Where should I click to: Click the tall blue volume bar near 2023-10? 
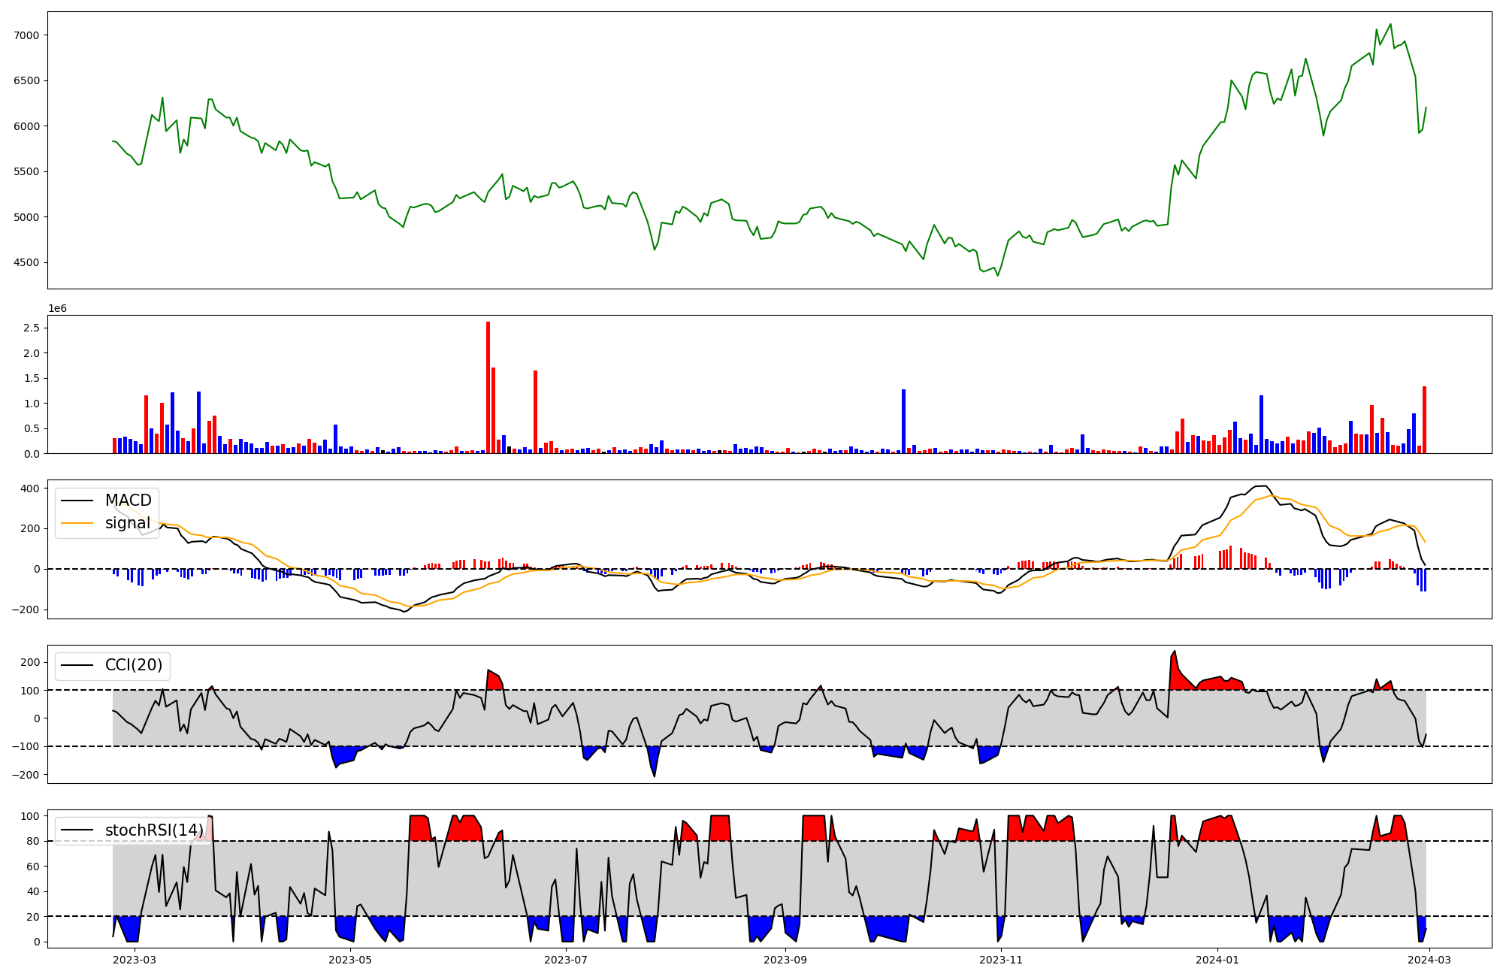coord(903,422)
